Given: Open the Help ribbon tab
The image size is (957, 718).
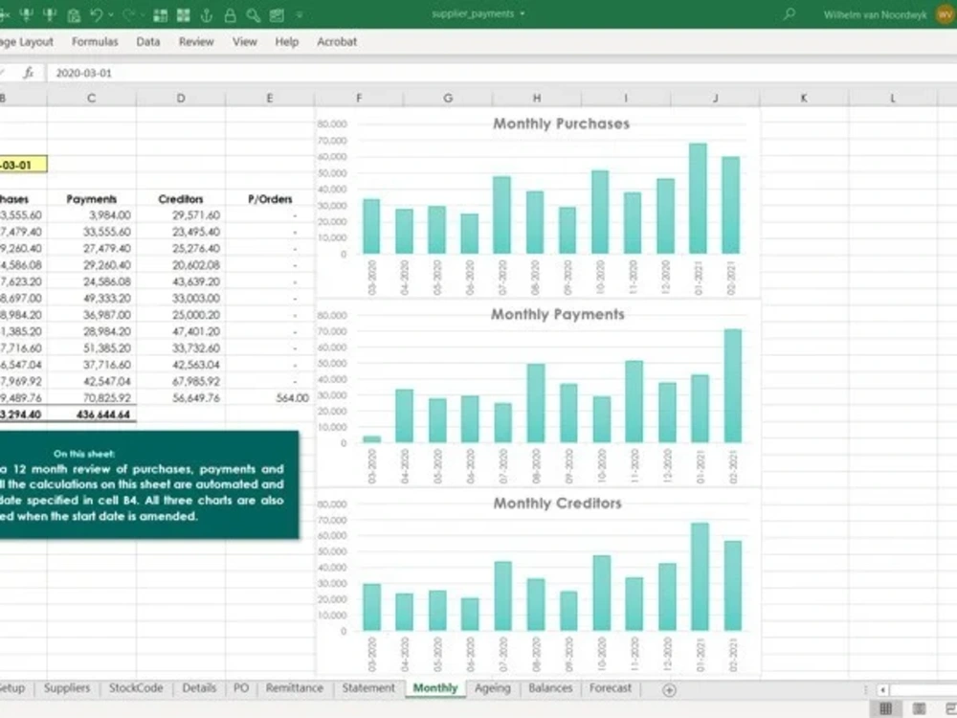Looking at the screenshot, I should coord(286,41).
